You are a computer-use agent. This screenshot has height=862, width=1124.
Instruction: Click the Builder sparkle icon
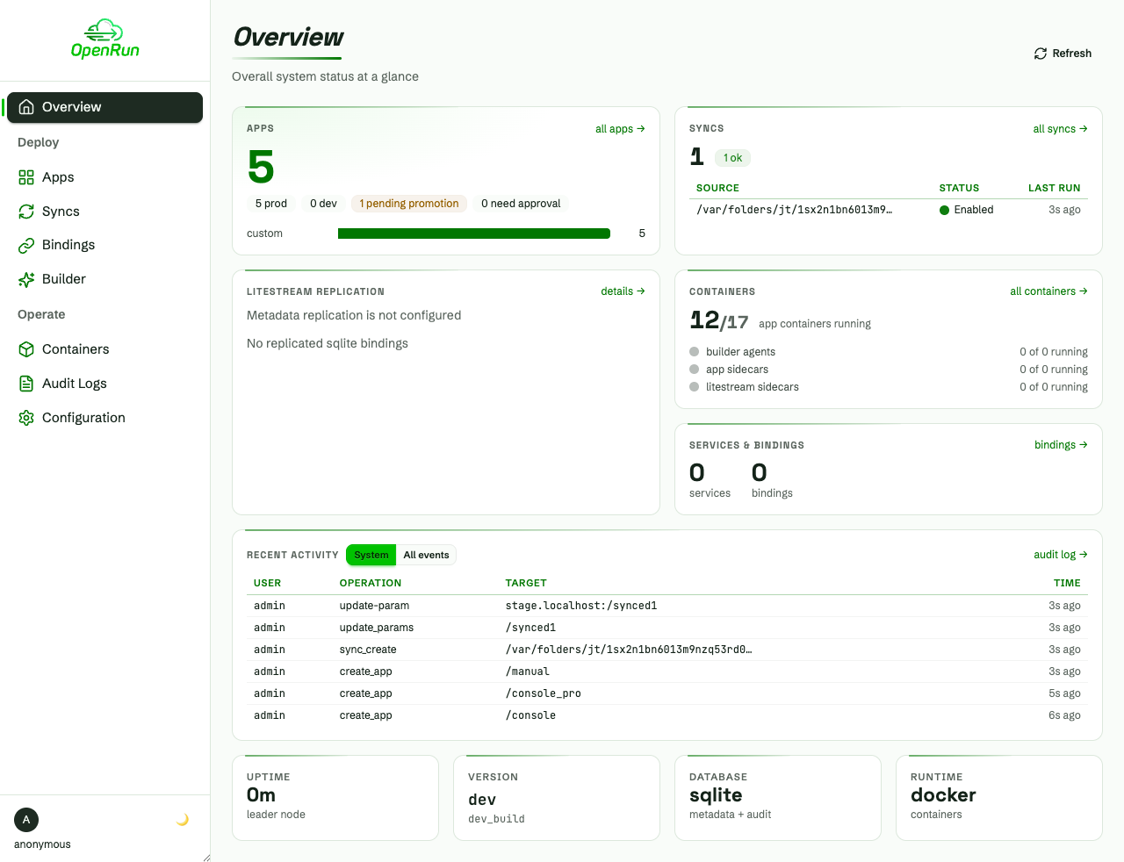pos(26,279)
